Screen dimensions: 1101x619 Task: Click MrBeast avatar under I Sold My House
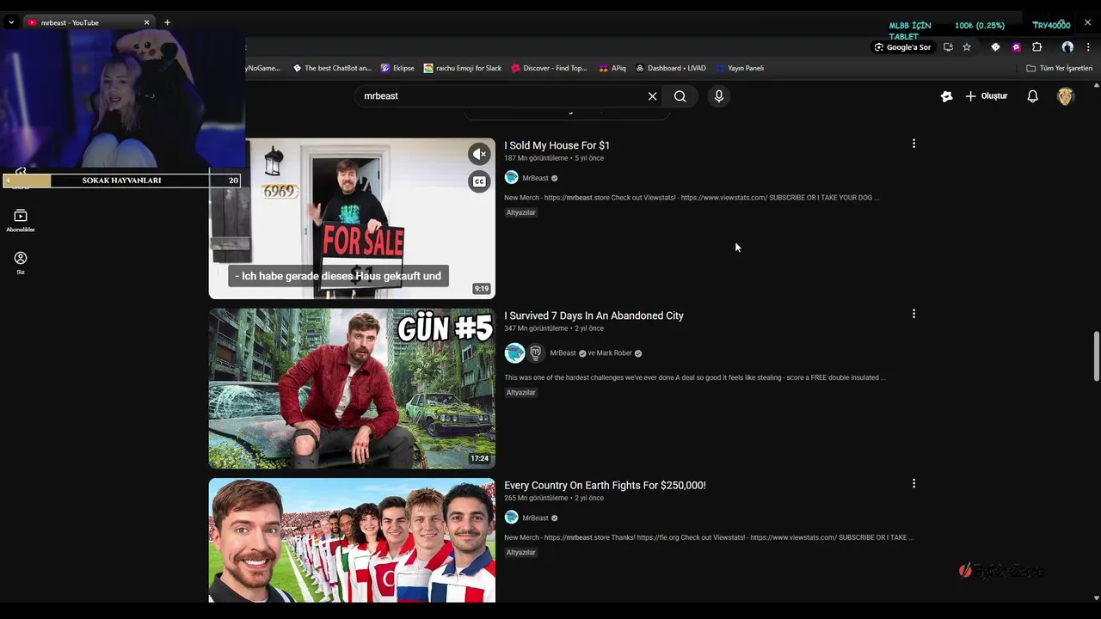[511, 177]
